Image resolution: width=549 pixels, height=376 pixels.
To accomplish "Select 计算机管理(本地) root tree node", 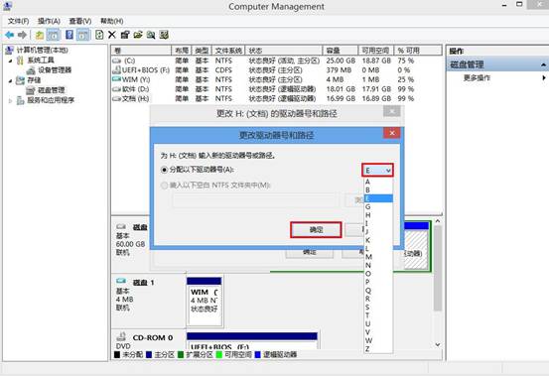I will (43, 50).
